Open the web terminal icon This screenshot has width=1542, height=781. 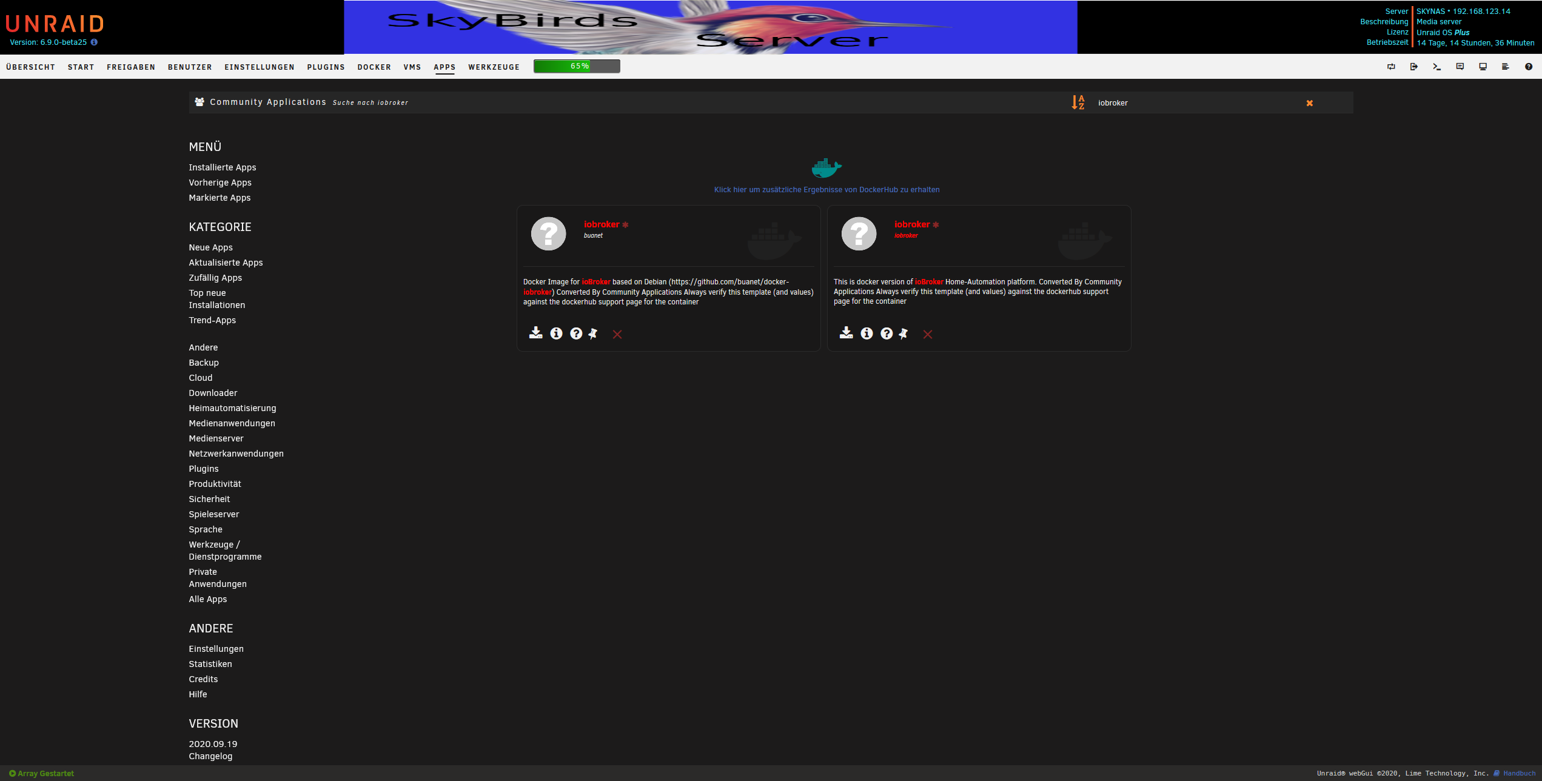[x=1436, y=67]
